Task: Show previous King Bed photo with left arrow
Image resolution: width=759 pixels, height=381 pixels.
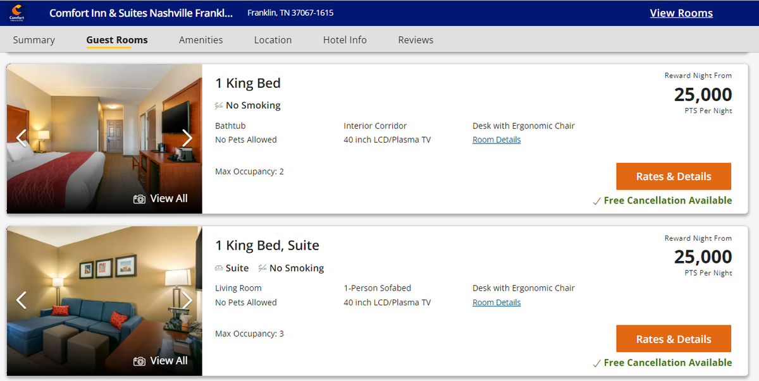Action: click(21, 137)
